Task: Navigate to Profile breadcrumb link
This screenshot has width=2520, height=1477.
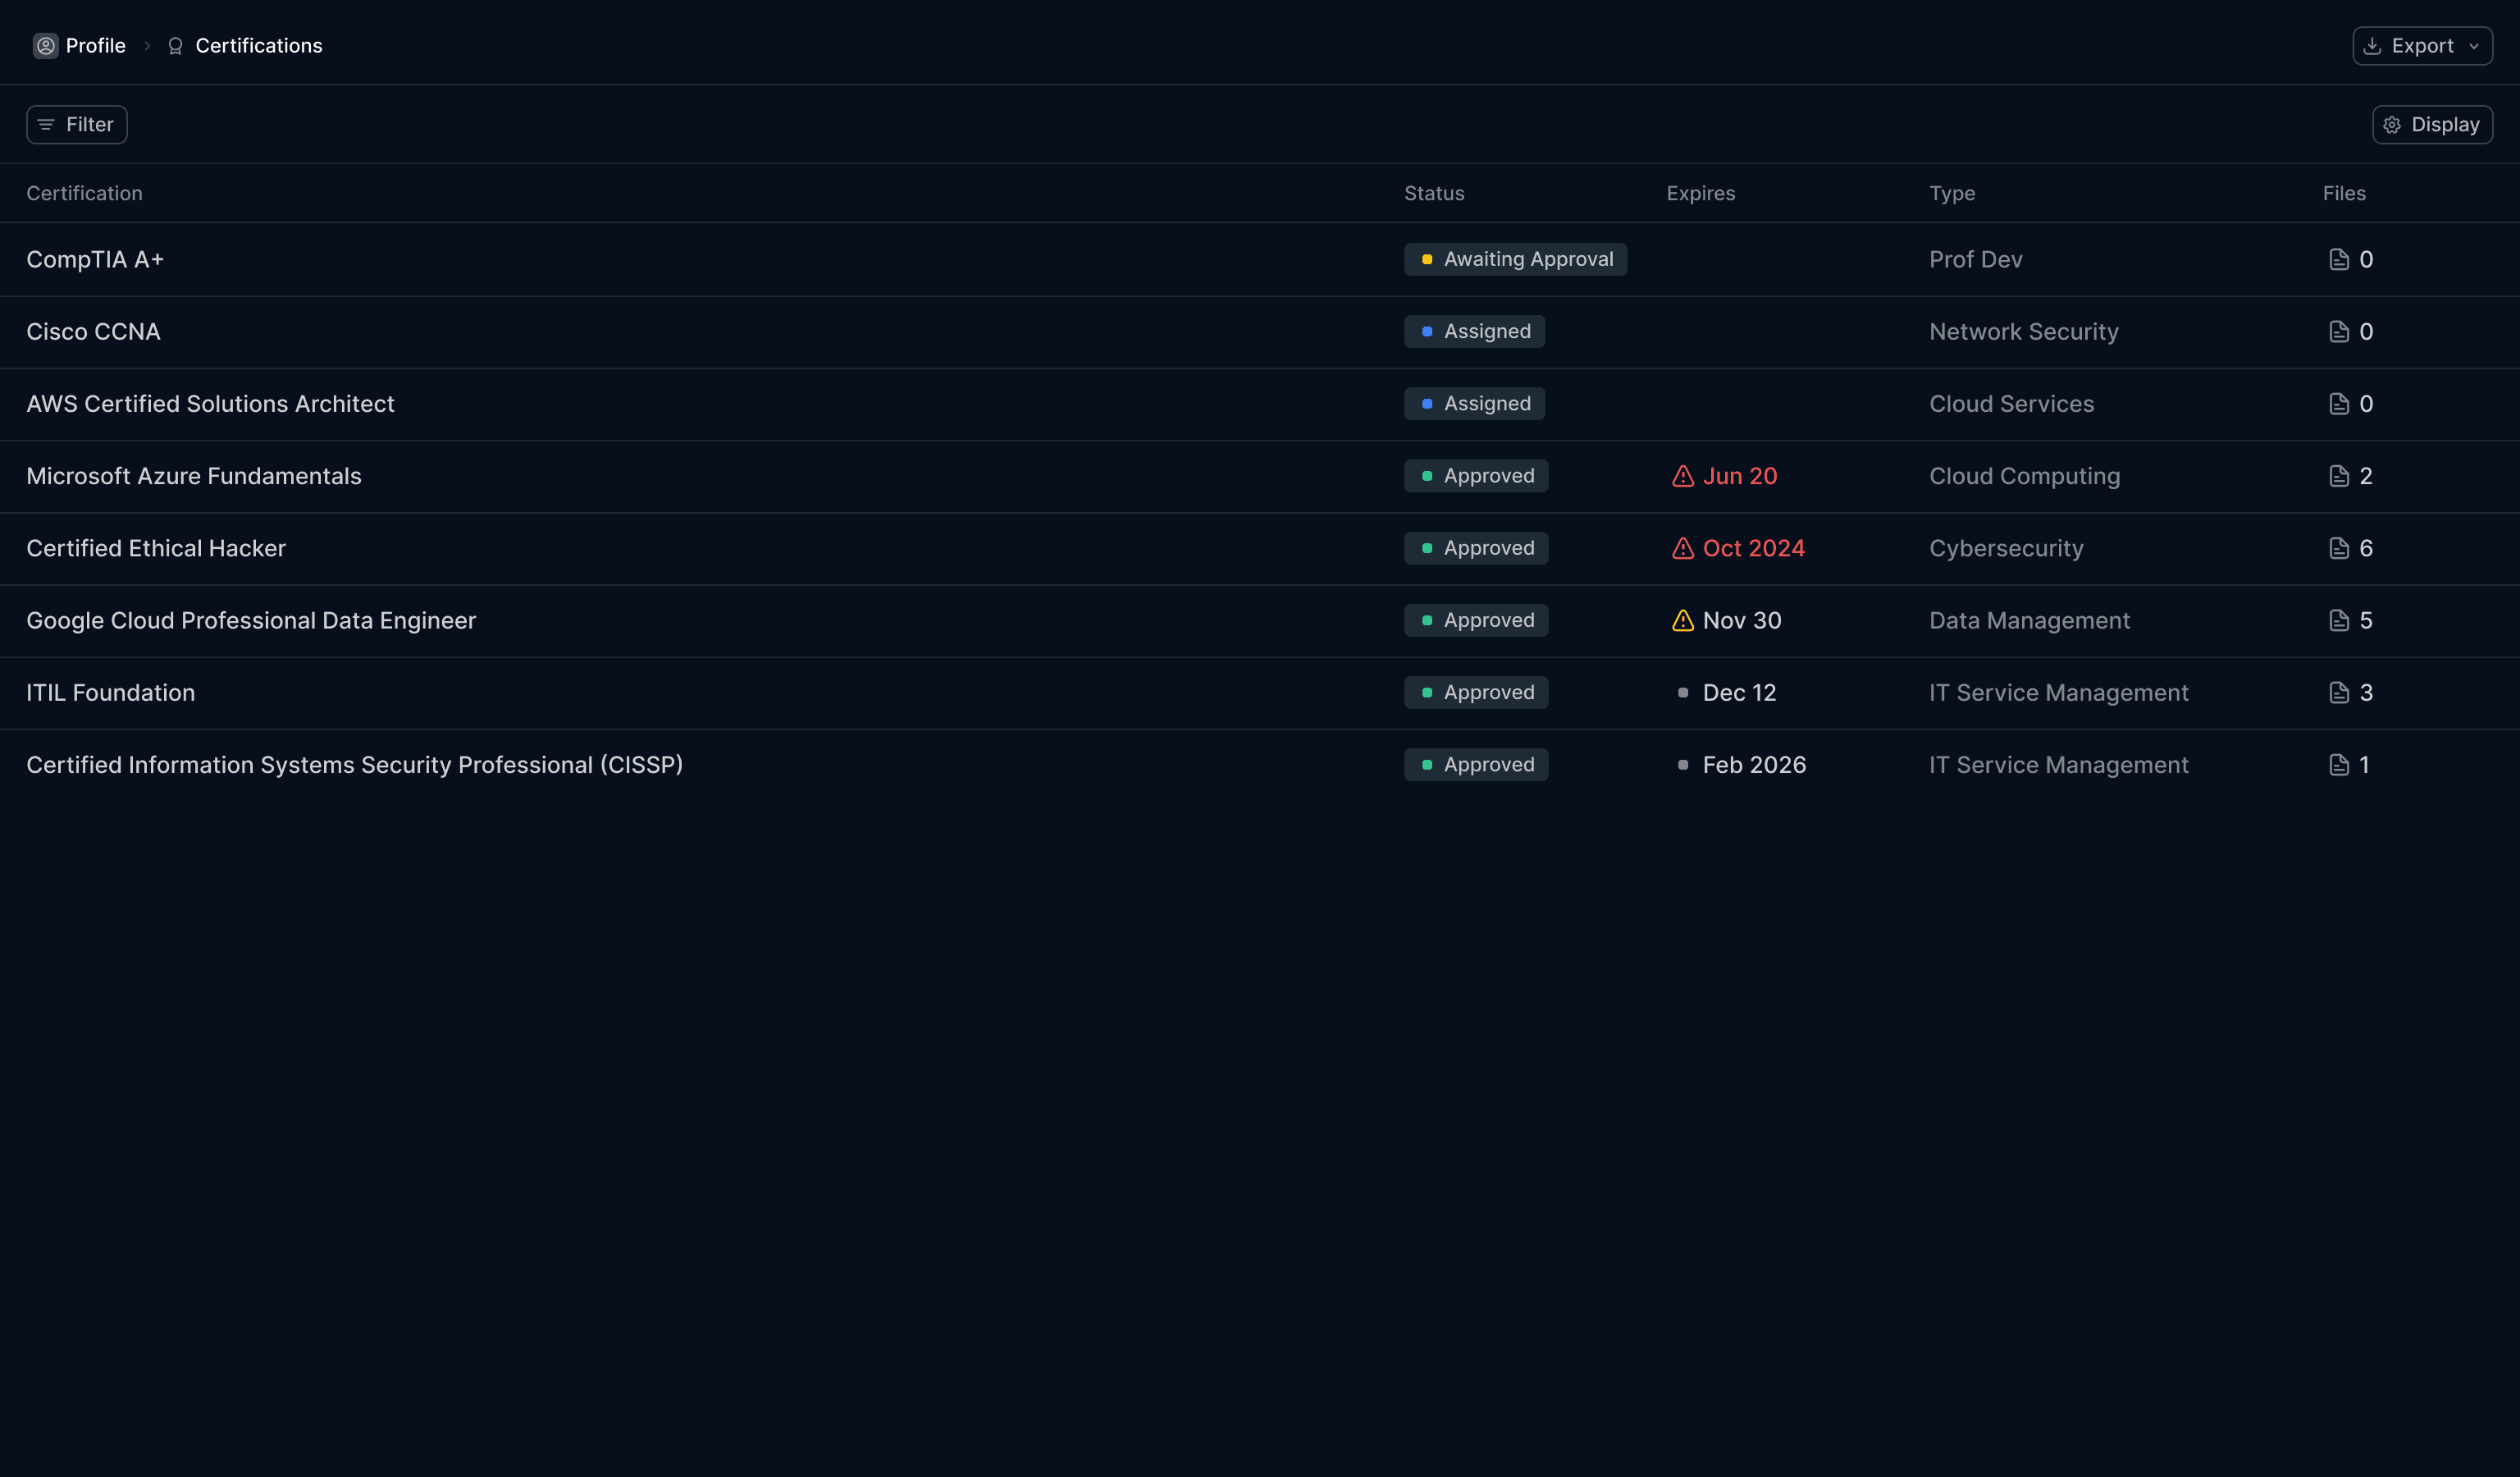Action: tap(95, 46)
